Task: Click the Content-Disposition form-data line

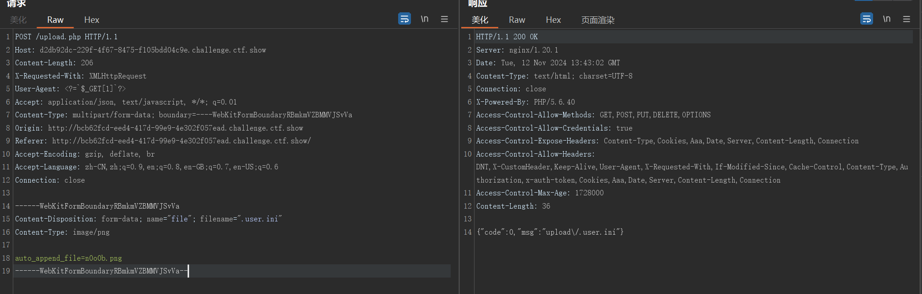Action: coord(148,219)
